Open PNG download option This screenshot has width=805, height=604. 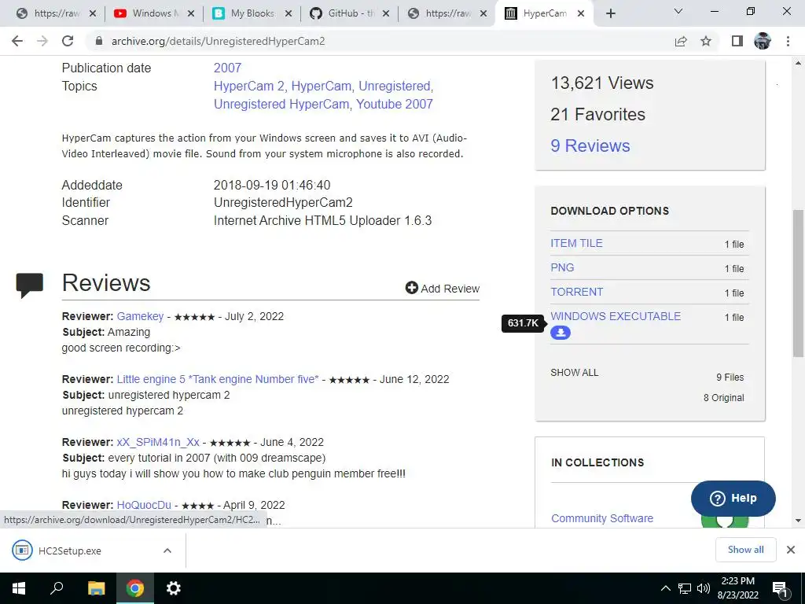pos(562,267)
